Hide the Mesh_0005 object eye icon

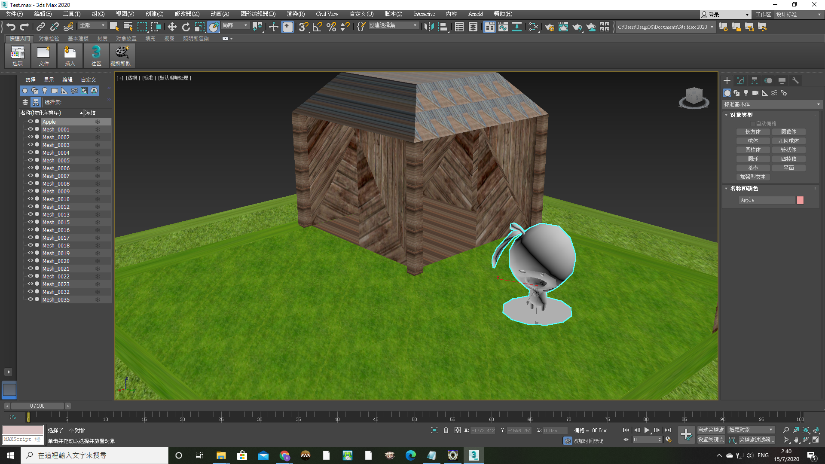[30, 160]
